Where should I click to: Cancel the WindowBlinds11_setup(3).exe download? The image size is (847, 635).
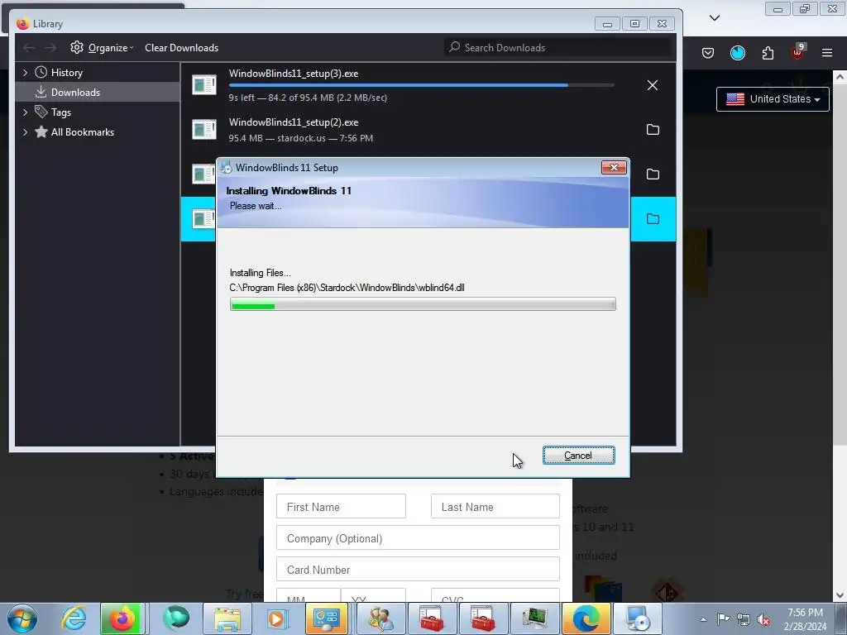click(653, 85)
